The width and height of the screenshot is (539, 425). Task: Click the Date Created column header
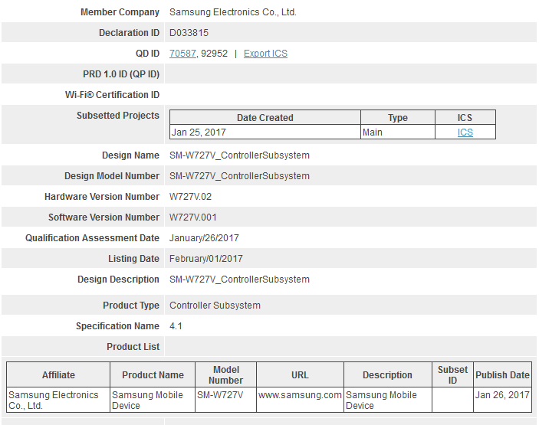(265, 117)
